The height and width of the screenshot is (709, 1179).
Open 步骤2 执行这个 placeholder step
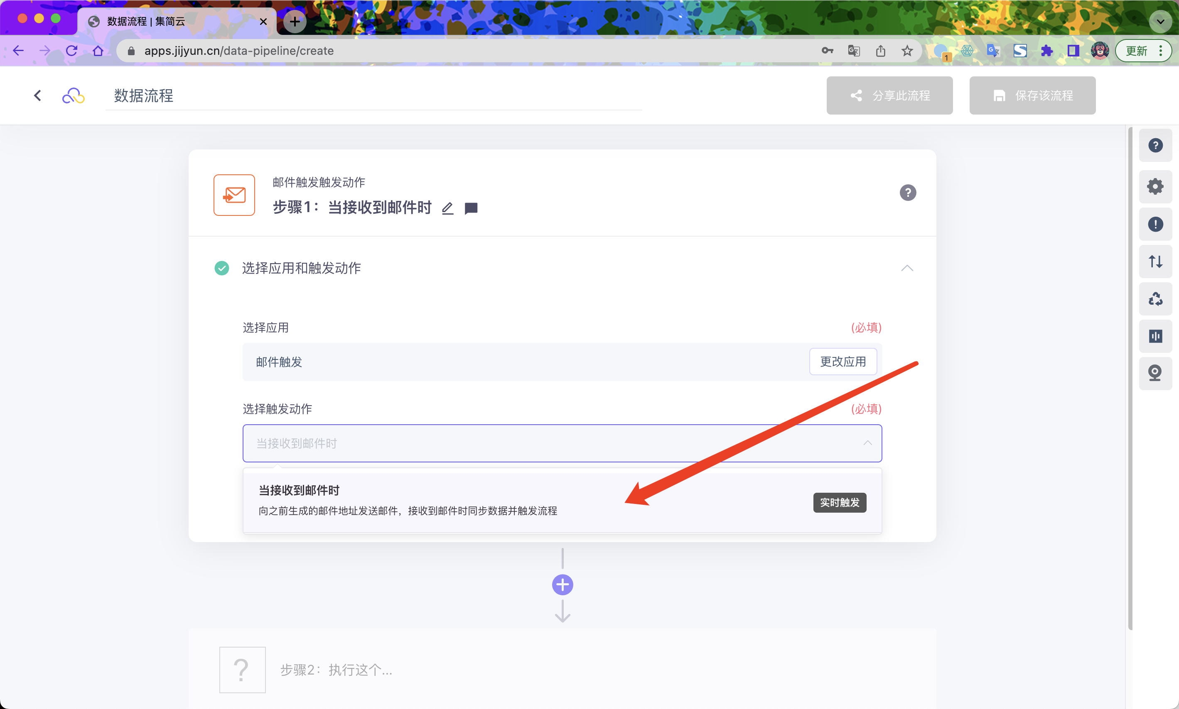(336, 670)
